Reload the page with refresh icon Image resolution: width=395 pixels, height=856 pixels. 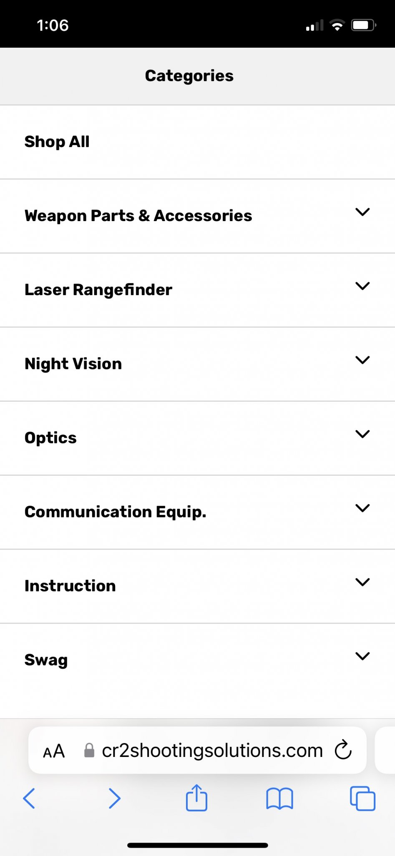343,750
